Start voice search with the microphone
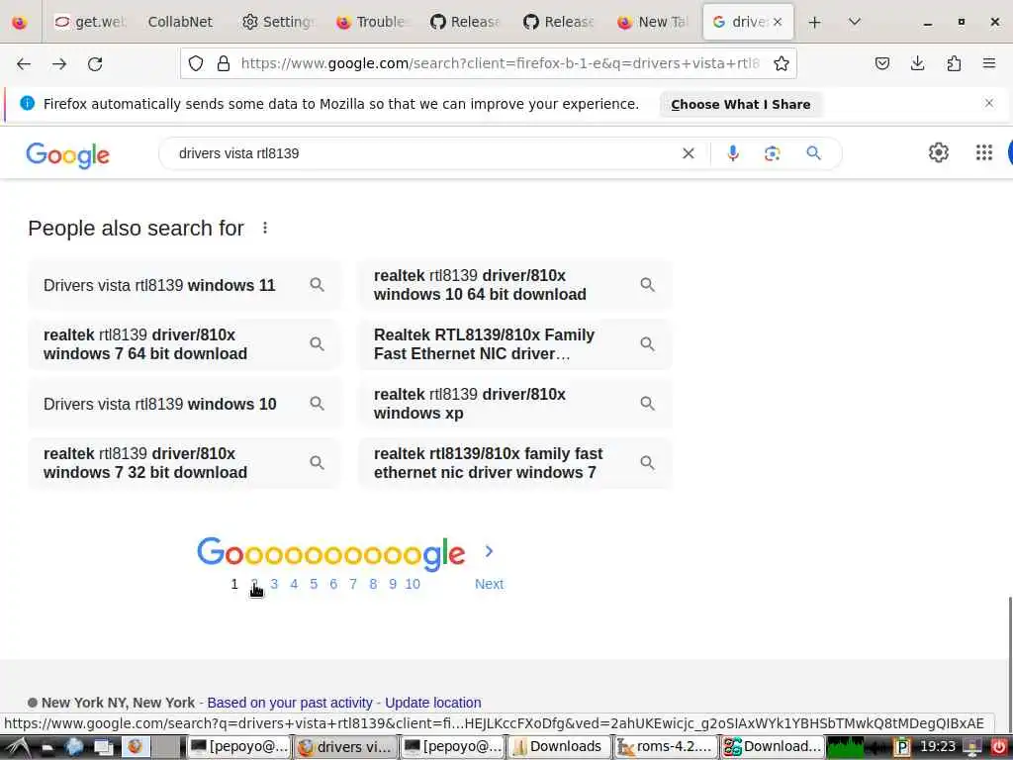This screenshot has width=1013, height=760. click(x=733, y=153)
